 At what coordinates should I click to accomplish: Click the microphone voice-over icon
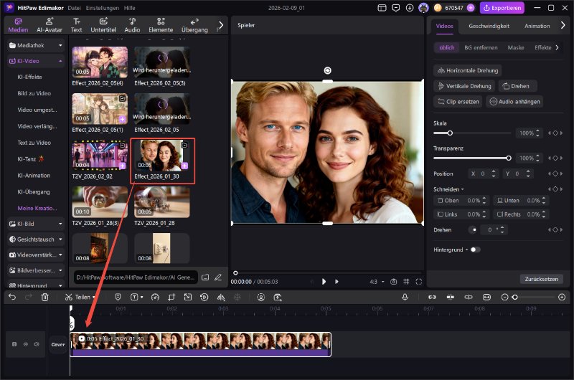click(405, 297)
